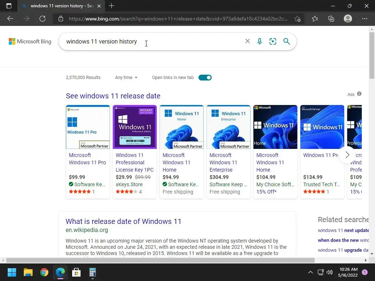Screen dimensions: 375x281
Task: Go to Microsoft Bing home logo
Action: [x=30, y=41]
